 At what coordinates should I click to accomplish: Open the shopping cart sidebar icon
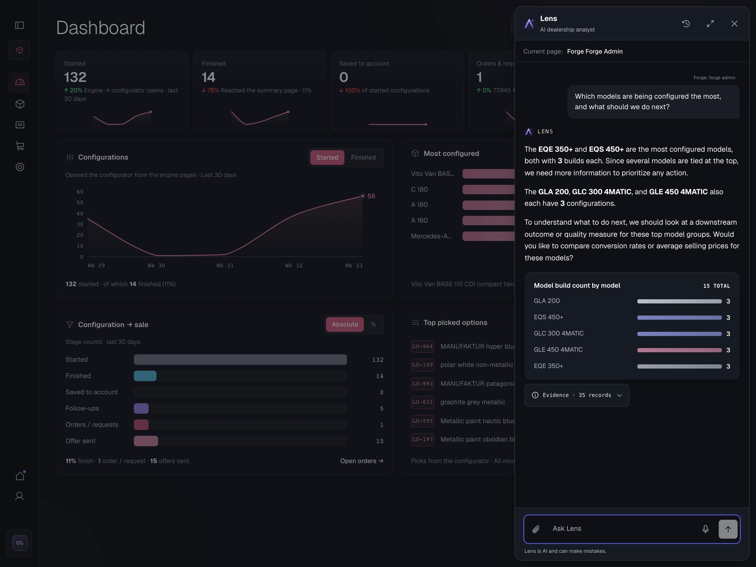click(20, 146)
